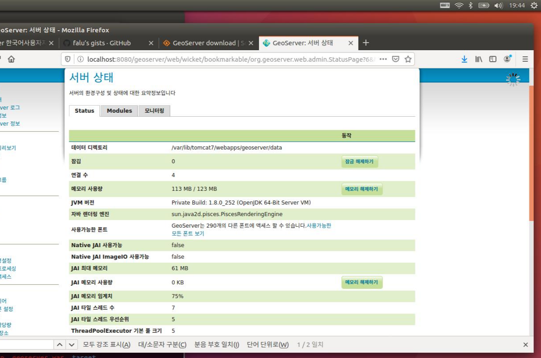Viewport: 541px width, 358px height.
Task: Open a new tab with the plus button
Action: click(x=366, y=43)
